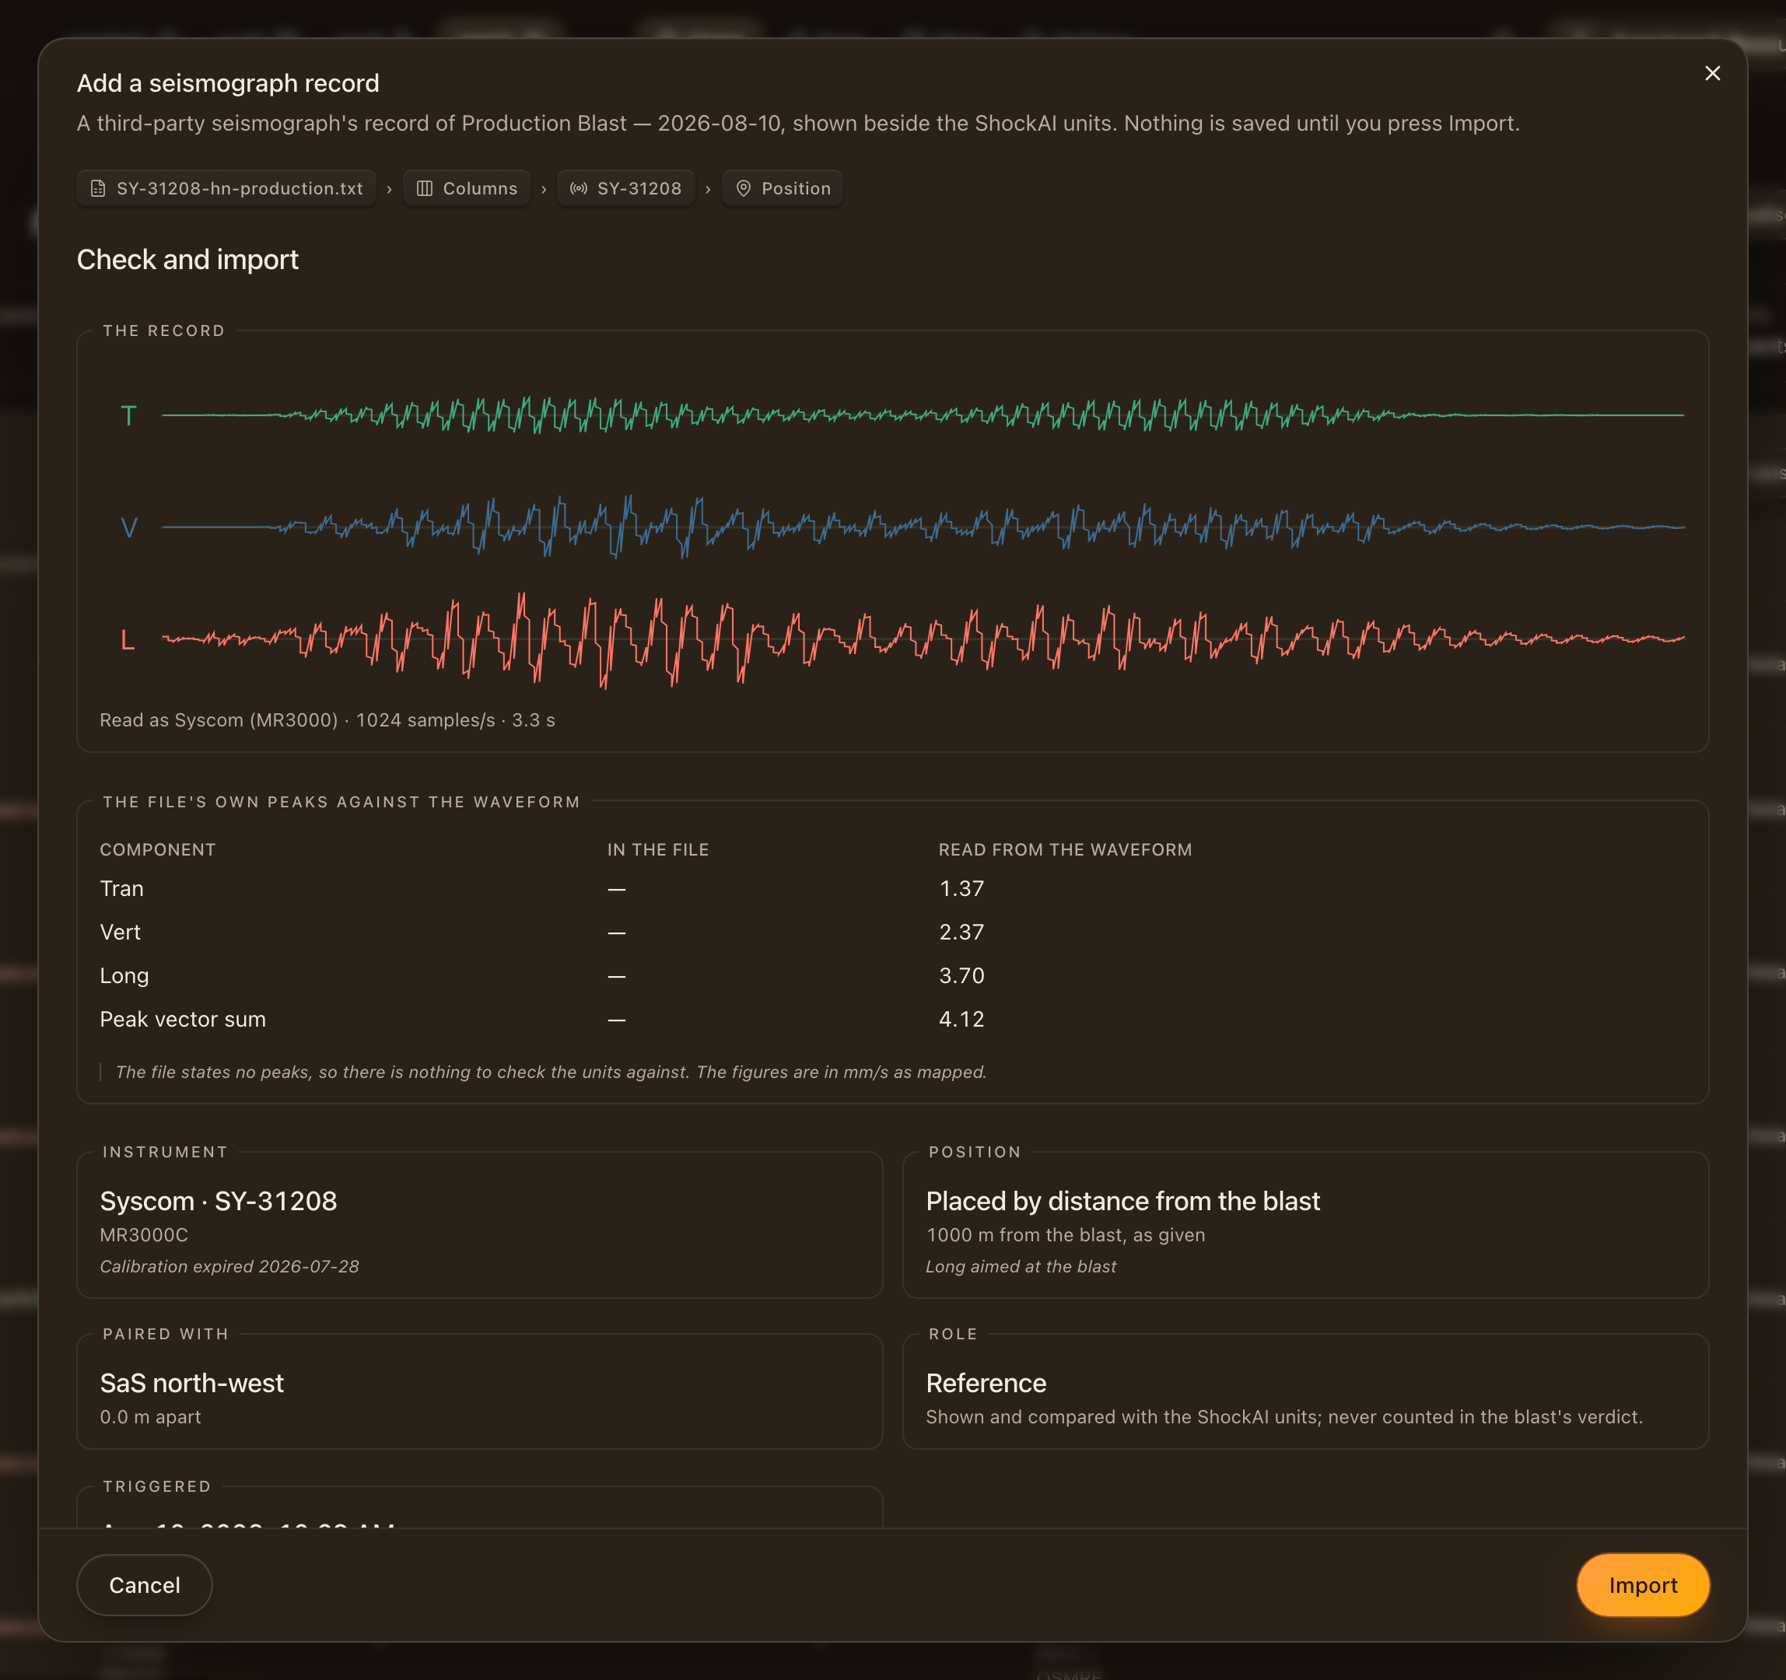
Task: Click 'READ FROM THE WAVEFORM' column header
Action: tap(1066, 850)
